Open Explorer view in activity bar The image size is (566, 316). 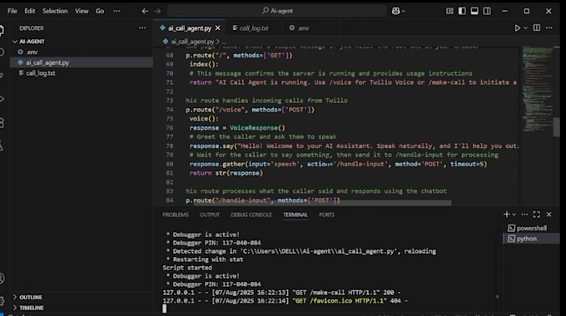[x=2, y=30]
